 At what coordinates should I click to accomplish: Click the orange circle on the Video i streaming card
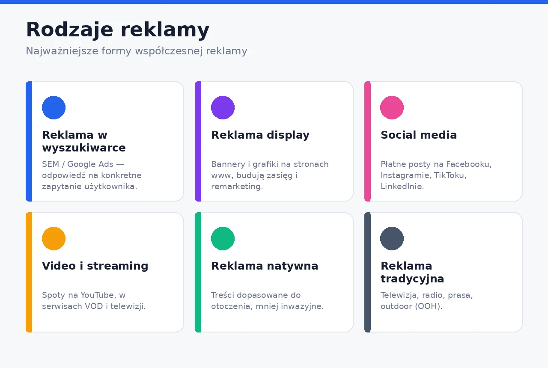click(54, 238)
